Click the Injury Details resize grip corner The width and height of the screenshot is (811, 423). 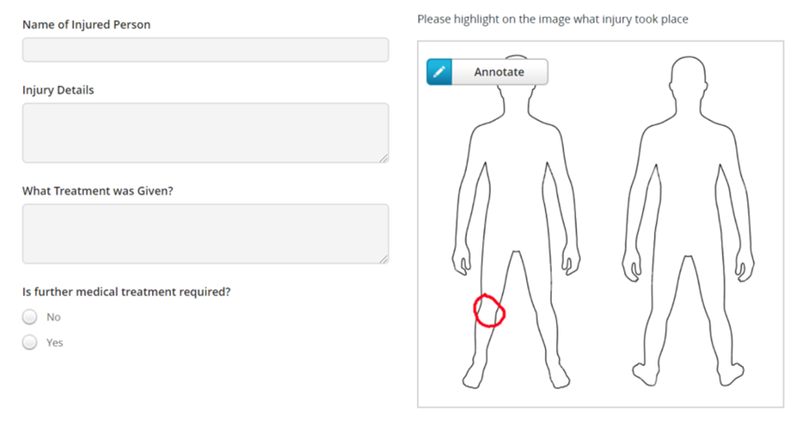[x=384, y=158]
